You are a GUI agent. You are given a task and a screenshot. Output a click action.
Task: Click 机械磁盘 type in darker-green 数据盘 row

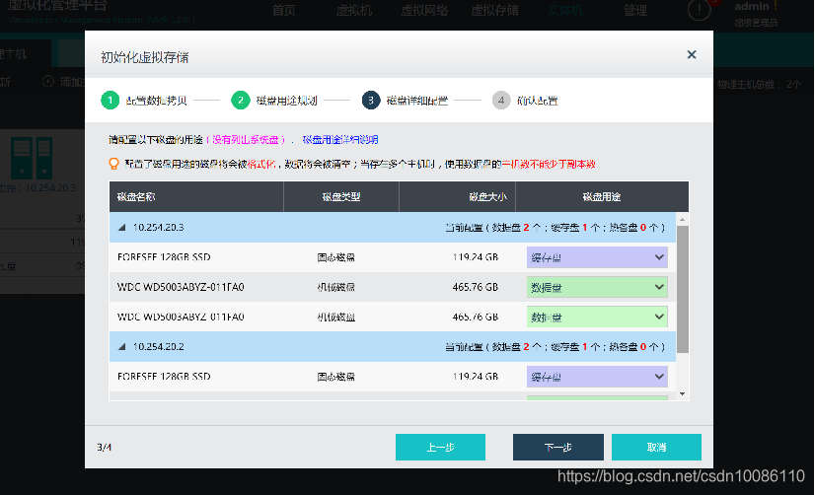336,287
